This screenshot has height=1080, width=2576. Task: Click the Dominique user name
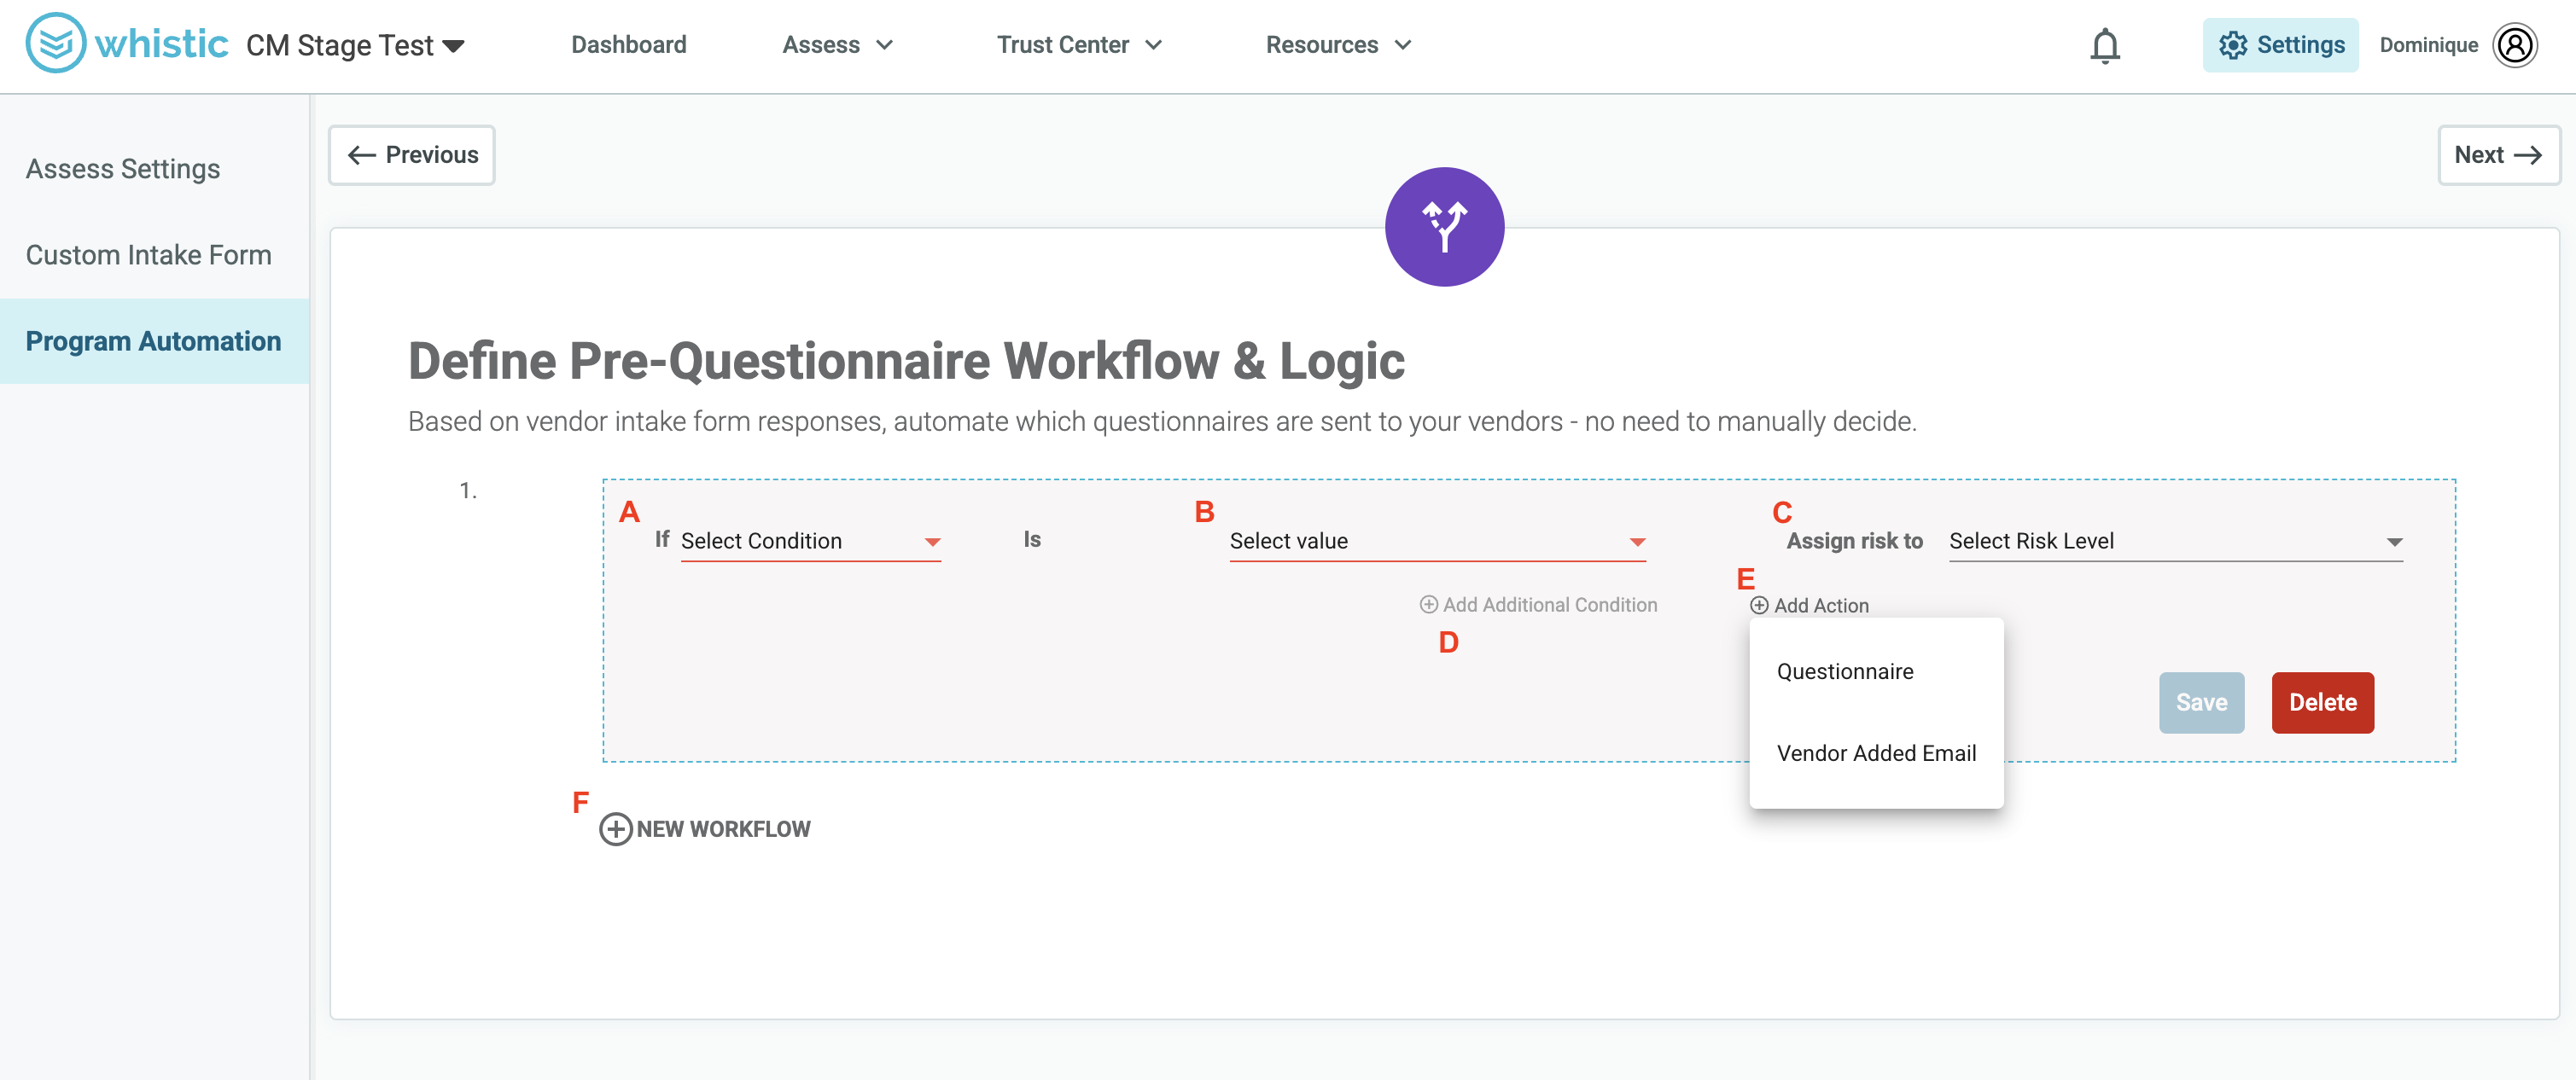(2428, 45)
